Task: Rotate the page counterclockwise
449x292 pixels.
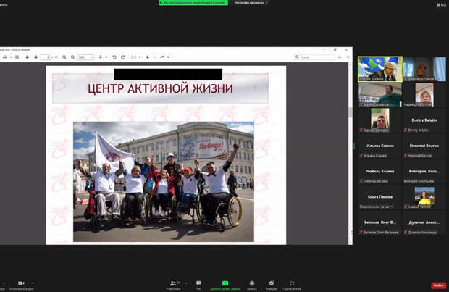Action: click(114, 57)
